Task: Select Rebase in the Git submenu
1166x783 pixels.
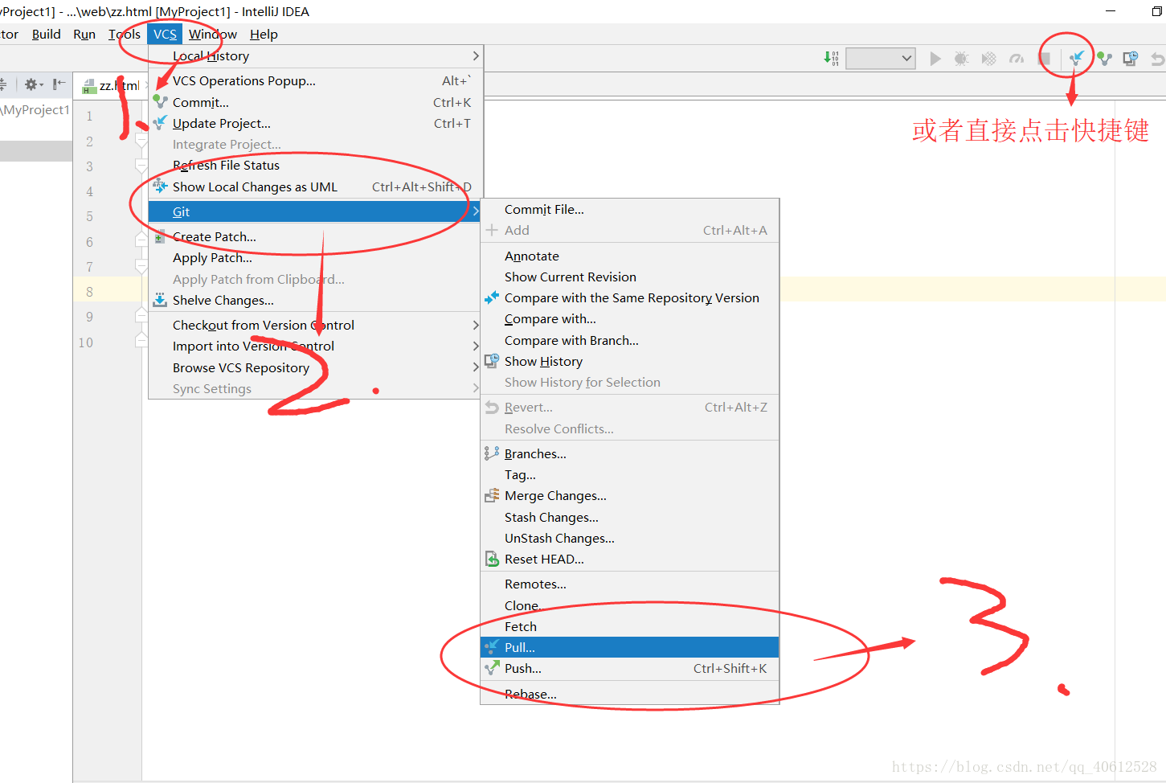Action: click(630, 694)
